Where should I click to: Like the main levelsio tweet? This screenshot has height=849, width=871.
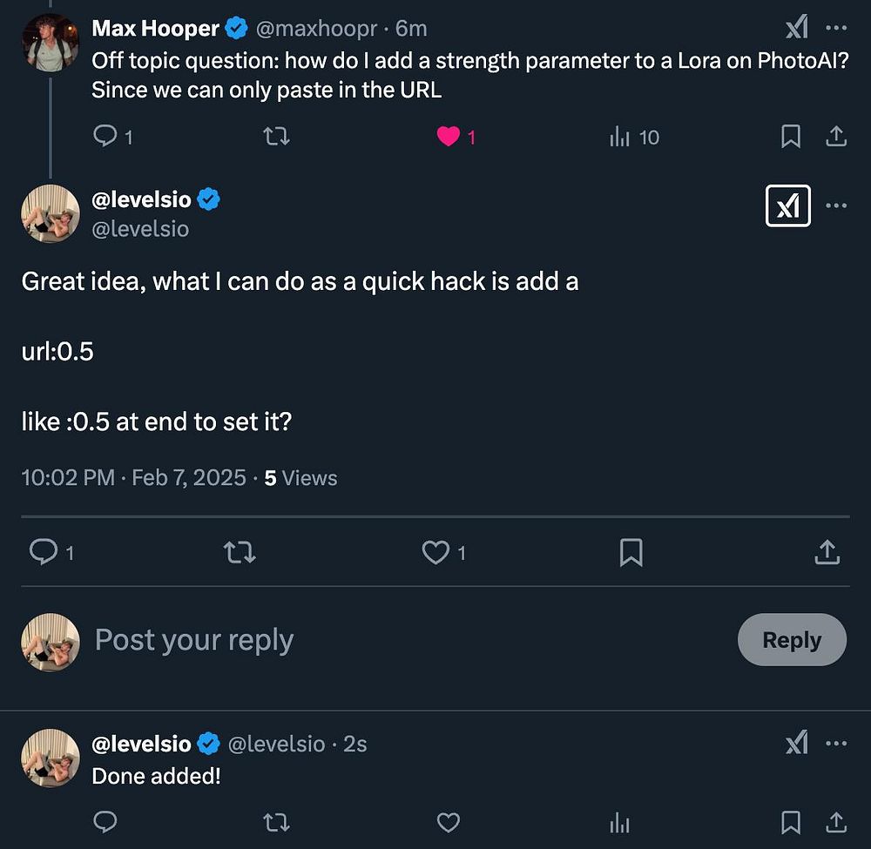click(435, 551)
